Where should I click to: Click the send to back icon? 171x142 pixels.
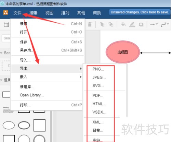(x=111, y=24)
